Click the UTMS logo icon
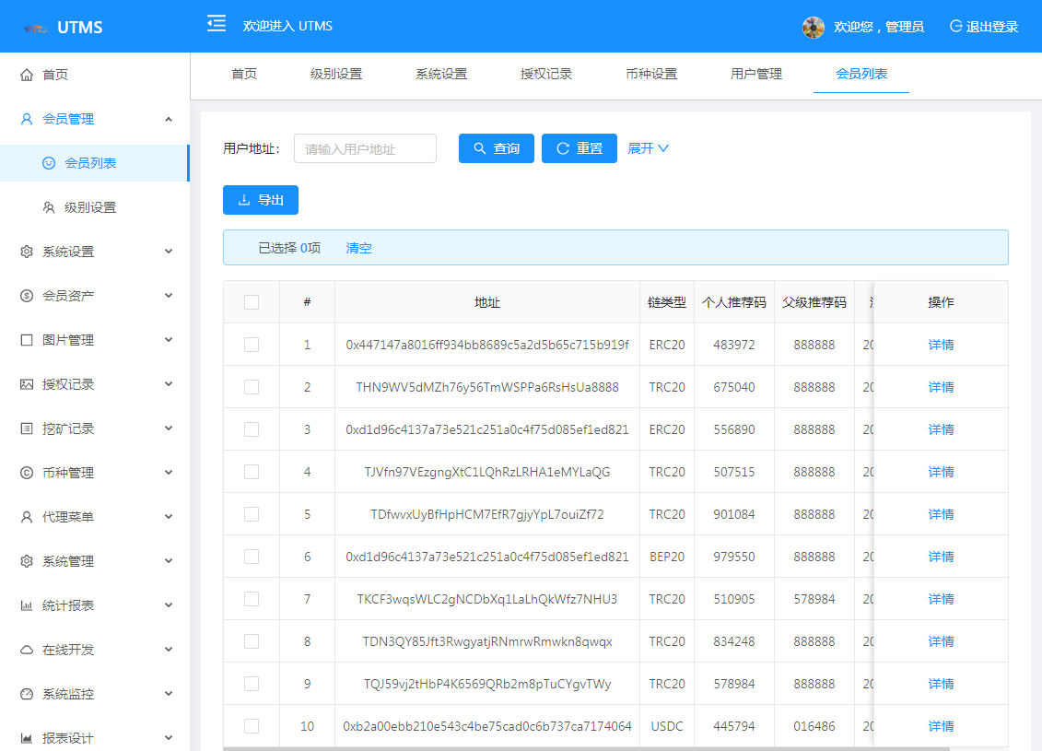This screenshot has height=751, width=1042. pos(35,28)
